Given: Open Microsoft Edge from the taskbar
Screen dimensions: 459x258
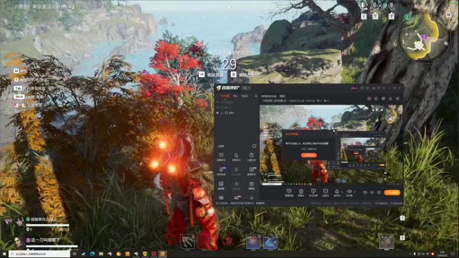Looking at the screenshot, I should 92,254.
